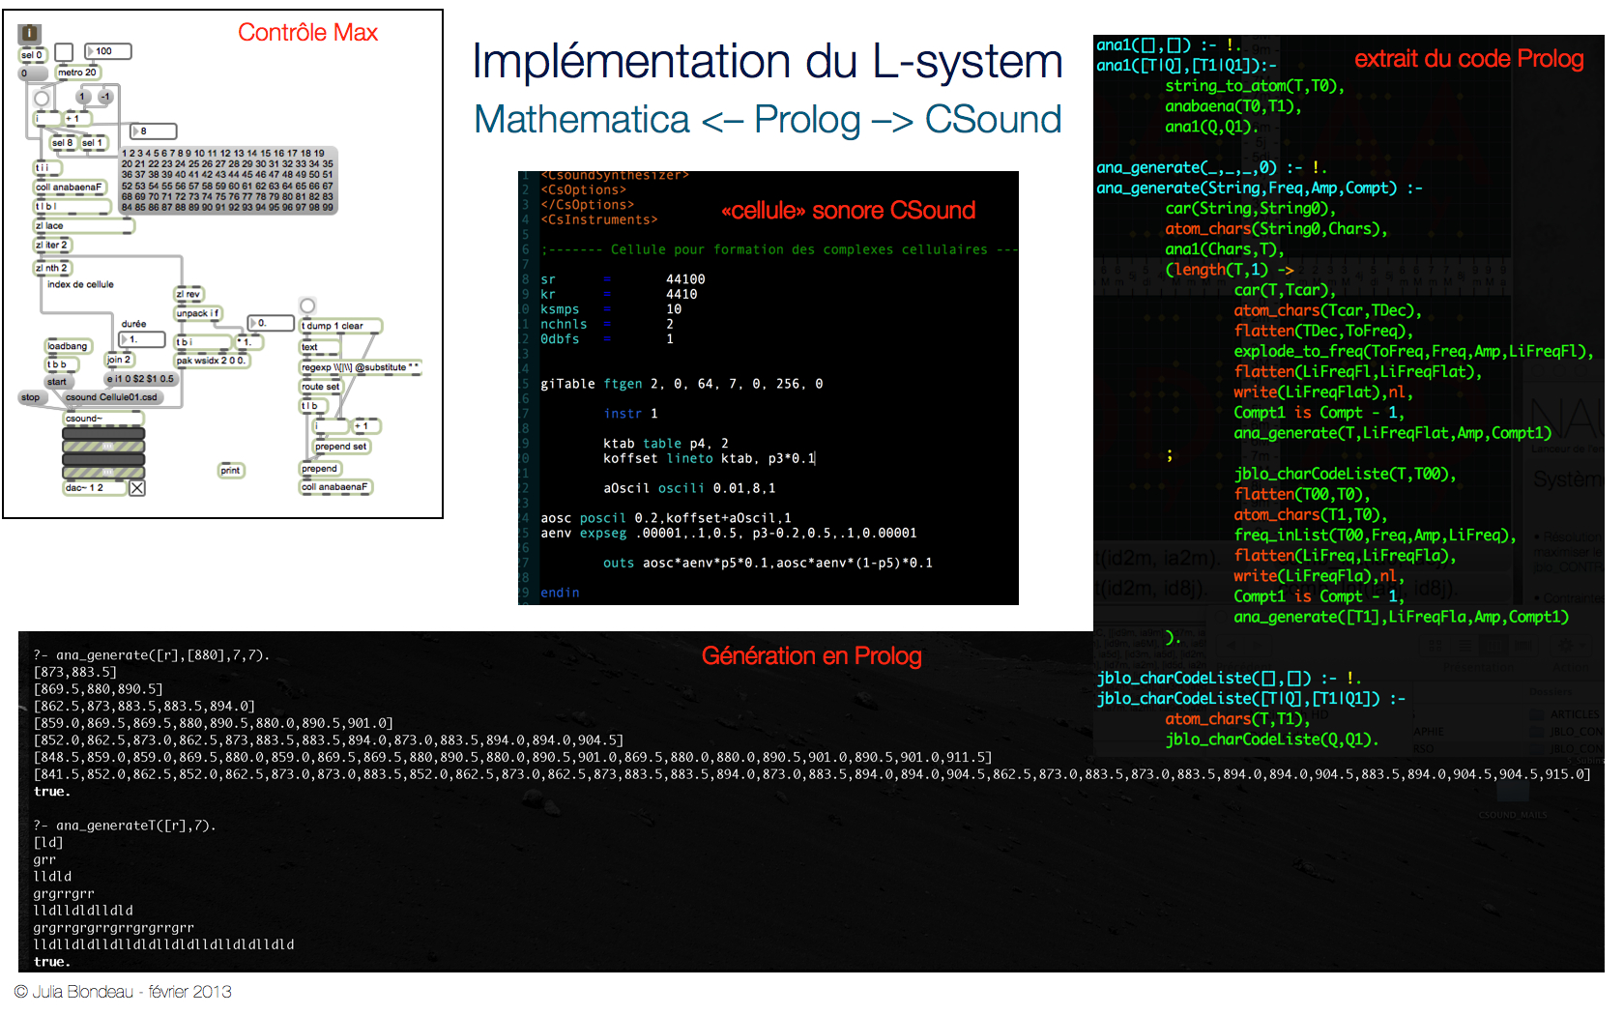
Task: Select the 'dac~ 1 2' object
Action: tap(95, 488)
